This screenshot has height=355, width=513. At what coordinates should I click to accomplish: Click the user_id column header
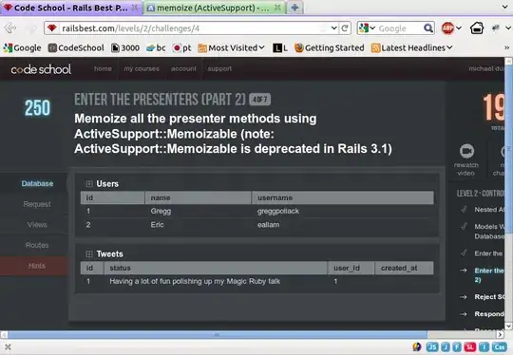click(351, 268)
